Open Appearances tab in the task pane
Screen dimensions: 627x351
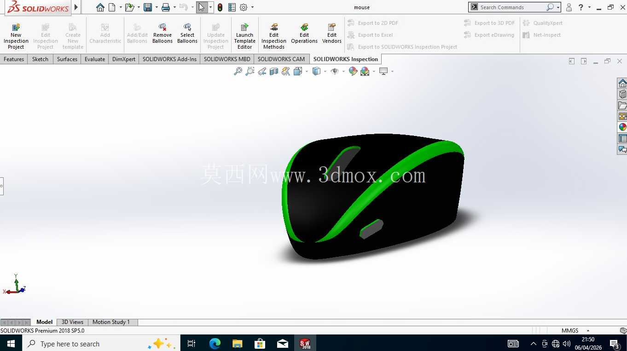(x=622, y=127)
